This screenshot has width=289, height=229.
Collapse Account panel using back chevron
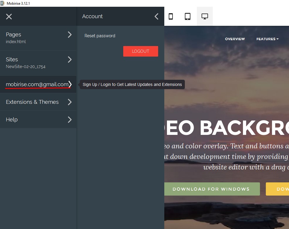156,16
